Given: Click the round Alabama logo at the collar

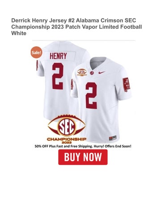Looking at the screenshot, I should click(x=91, y=73).
